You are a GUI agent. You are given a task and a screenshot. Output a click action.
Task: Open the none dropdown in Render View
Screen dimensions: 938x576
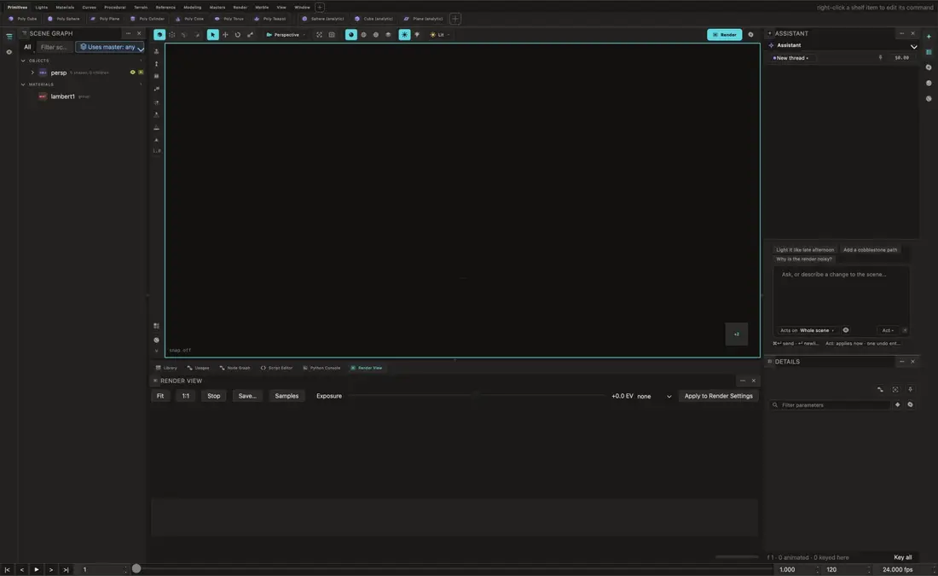pos(654,397)
